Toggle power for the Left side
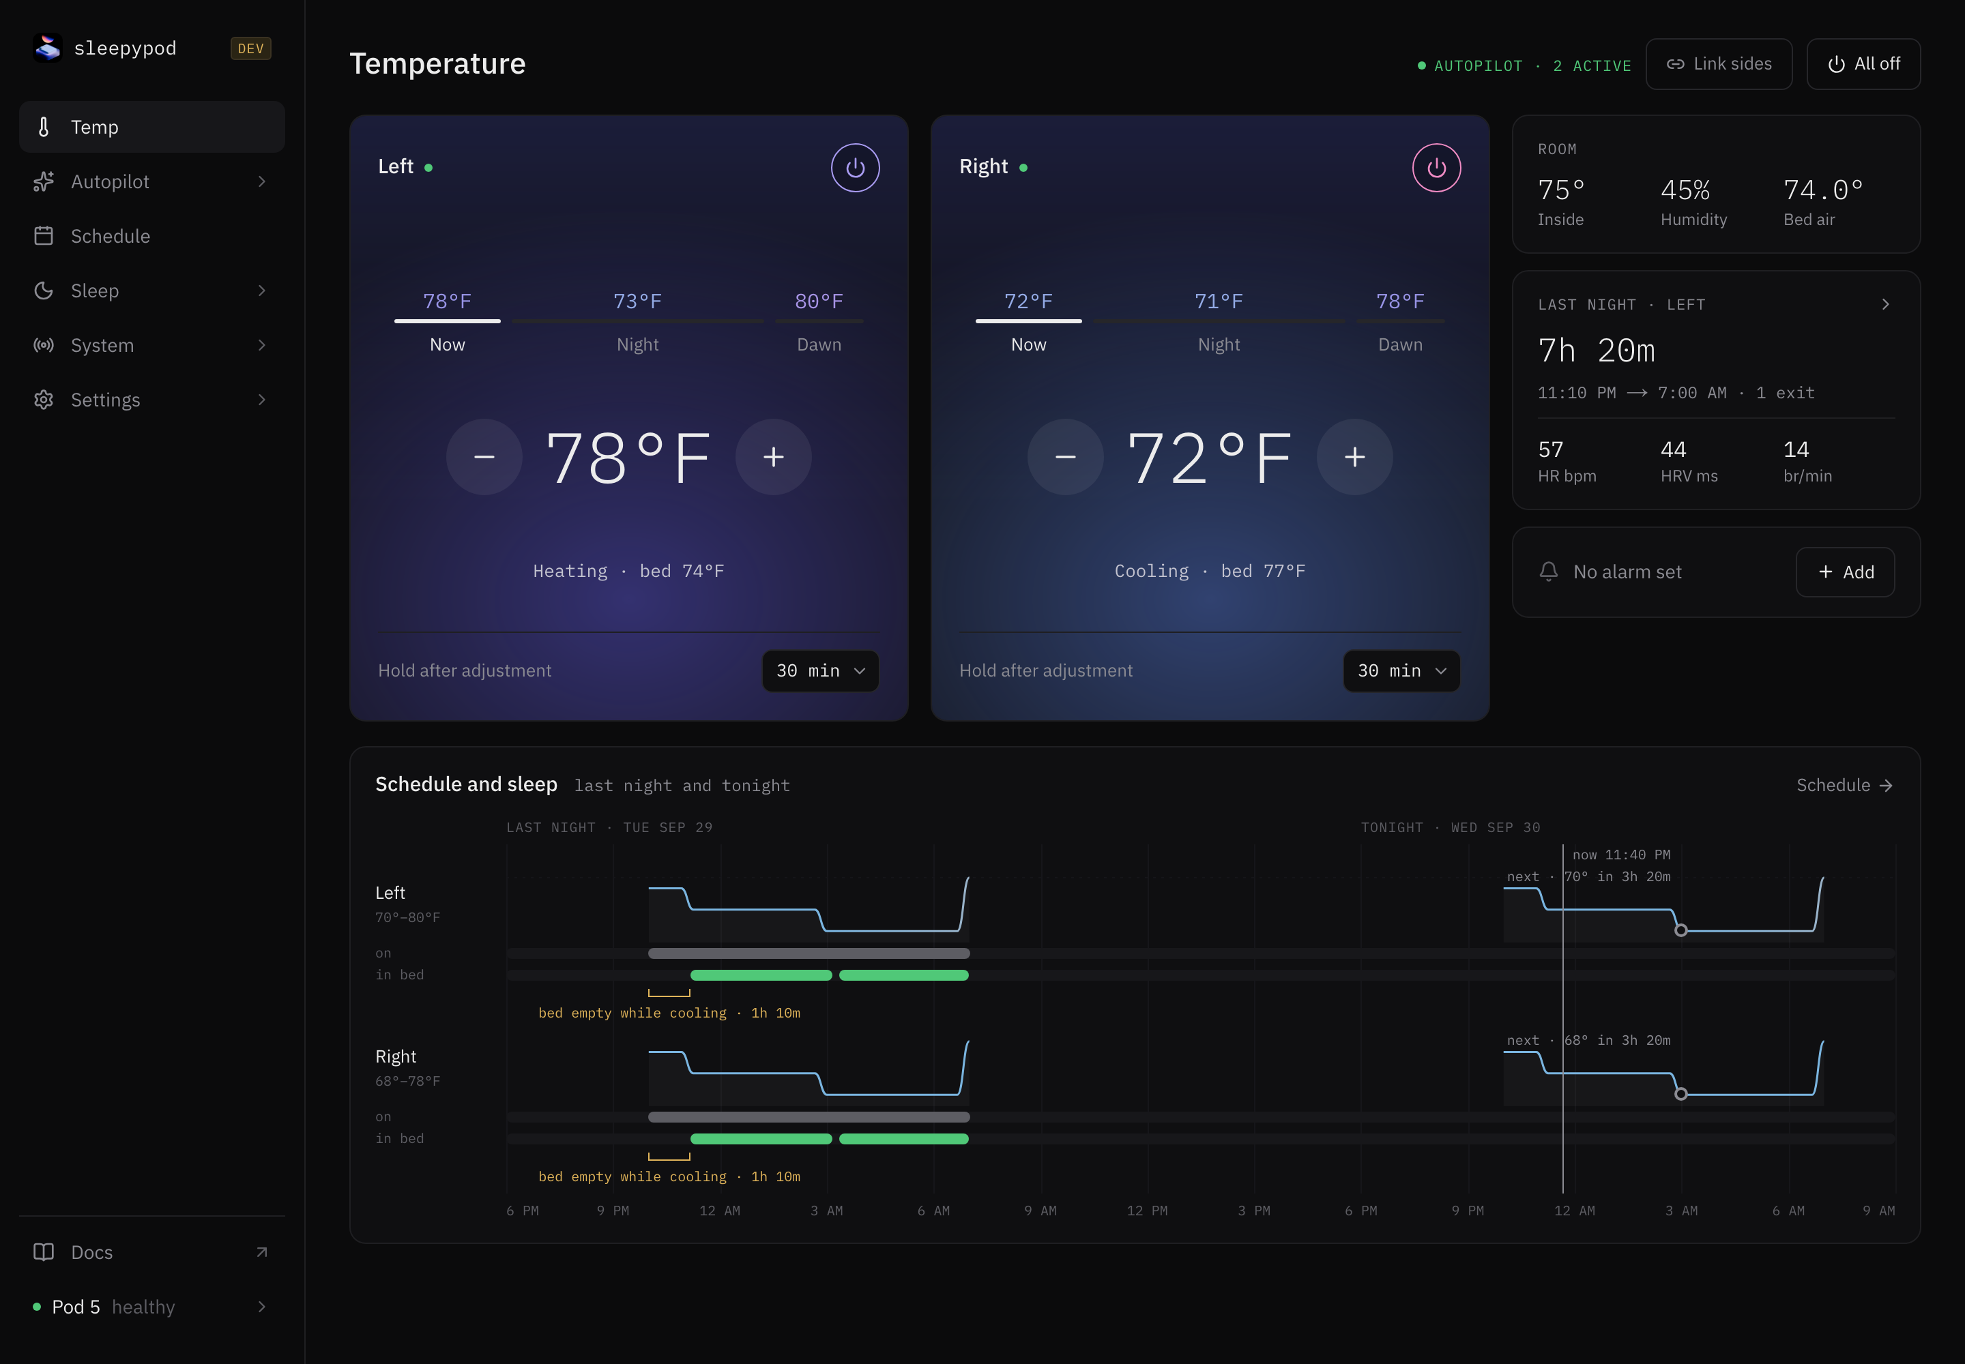Screen dimensions: 1965x1364 click(x=855, y=168)
